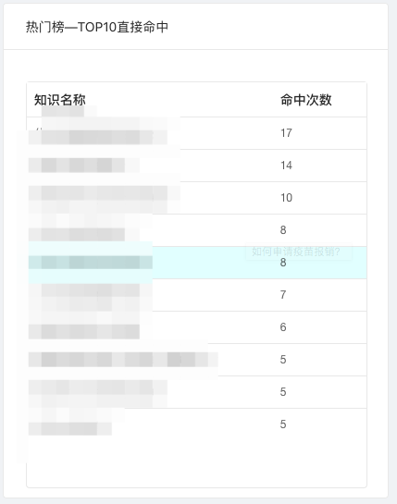
Task: Open the longest blurred knowledge name entry
Action: [x=123, y=360]
